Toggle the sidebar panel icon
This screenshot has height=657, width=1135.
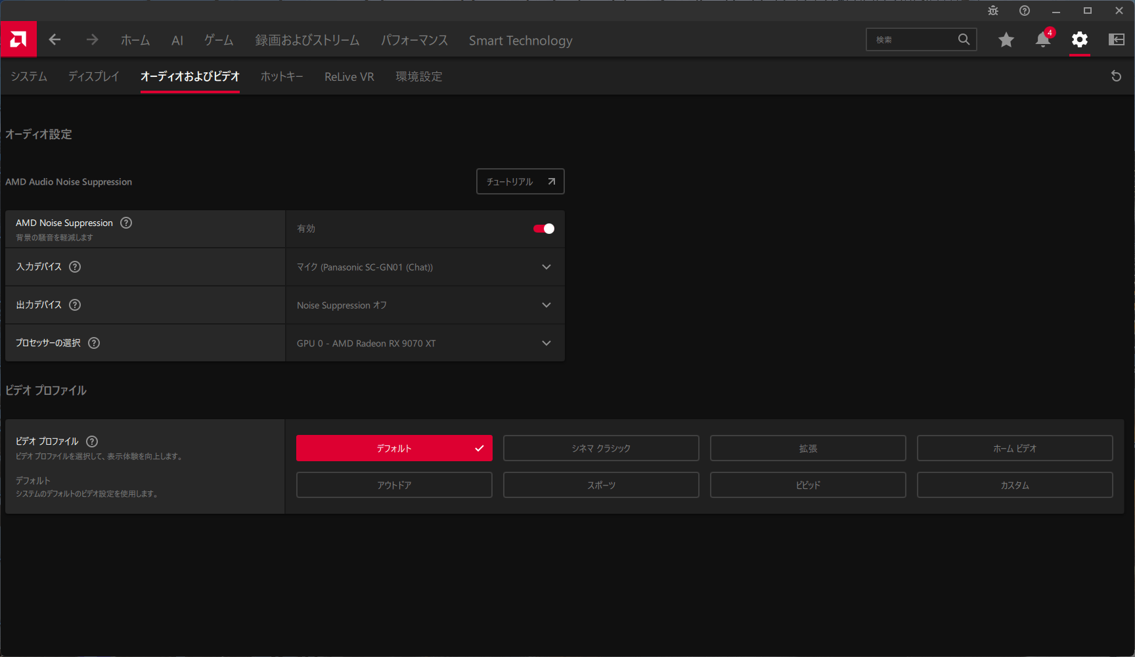coord(1116,40)
